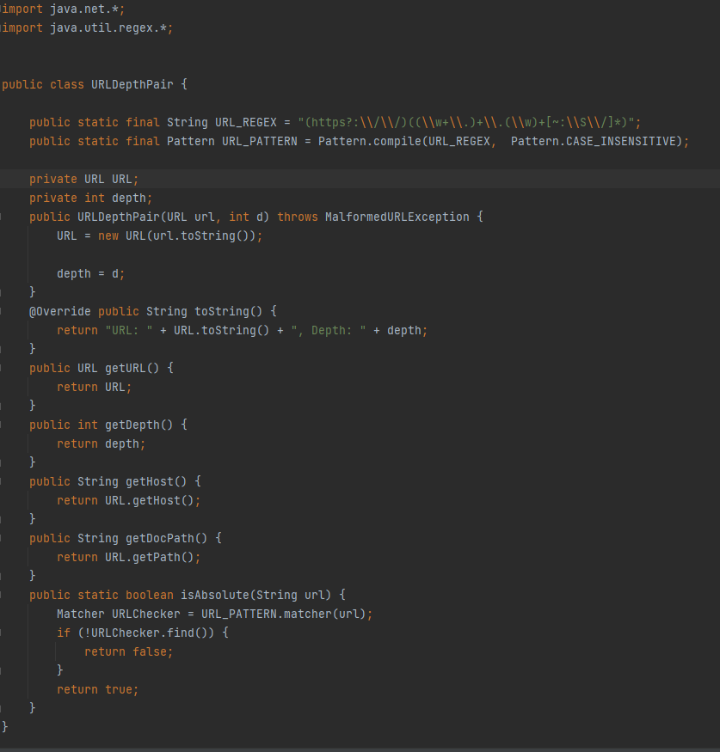Click the 'return URL;' statement

(x=94, y=387)
